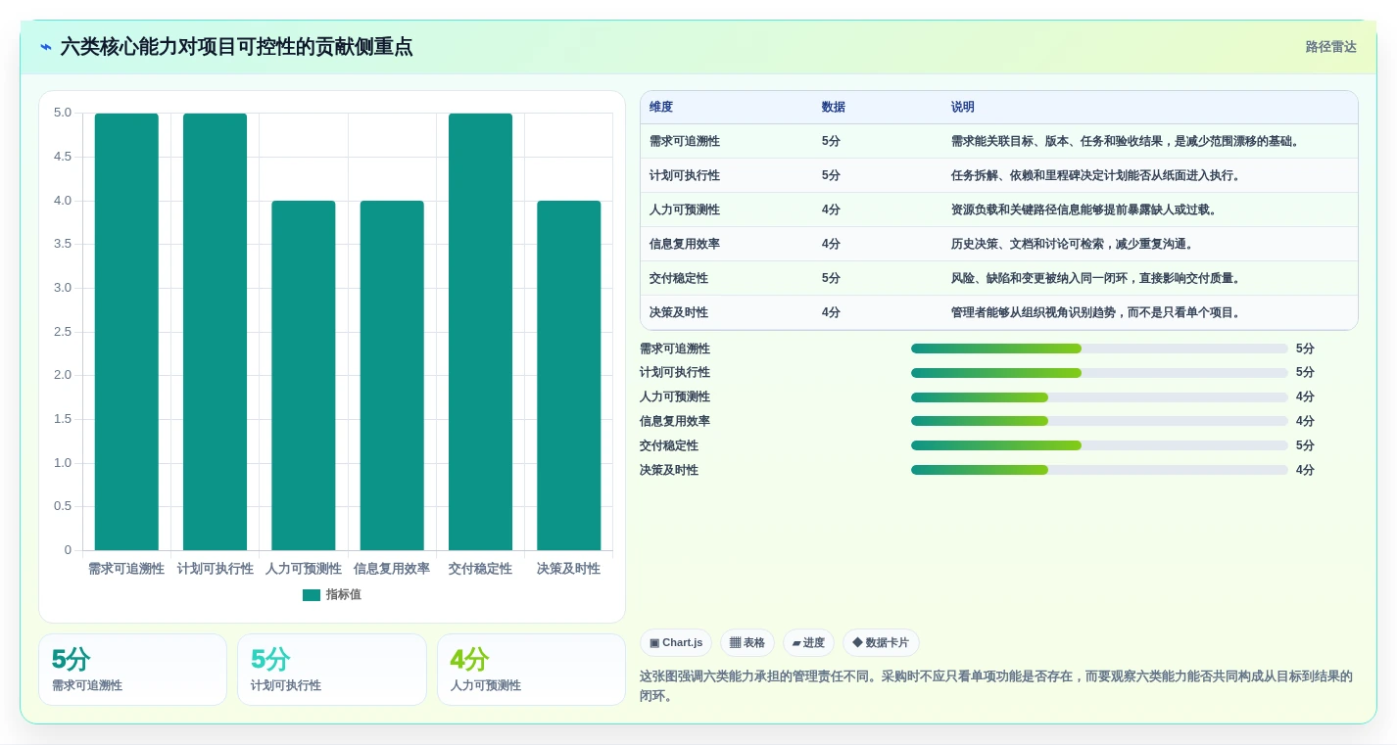Click description text starting 资源负载和关键路径
Viewport: 1397px width, 745px height.
click(1084, 210)
